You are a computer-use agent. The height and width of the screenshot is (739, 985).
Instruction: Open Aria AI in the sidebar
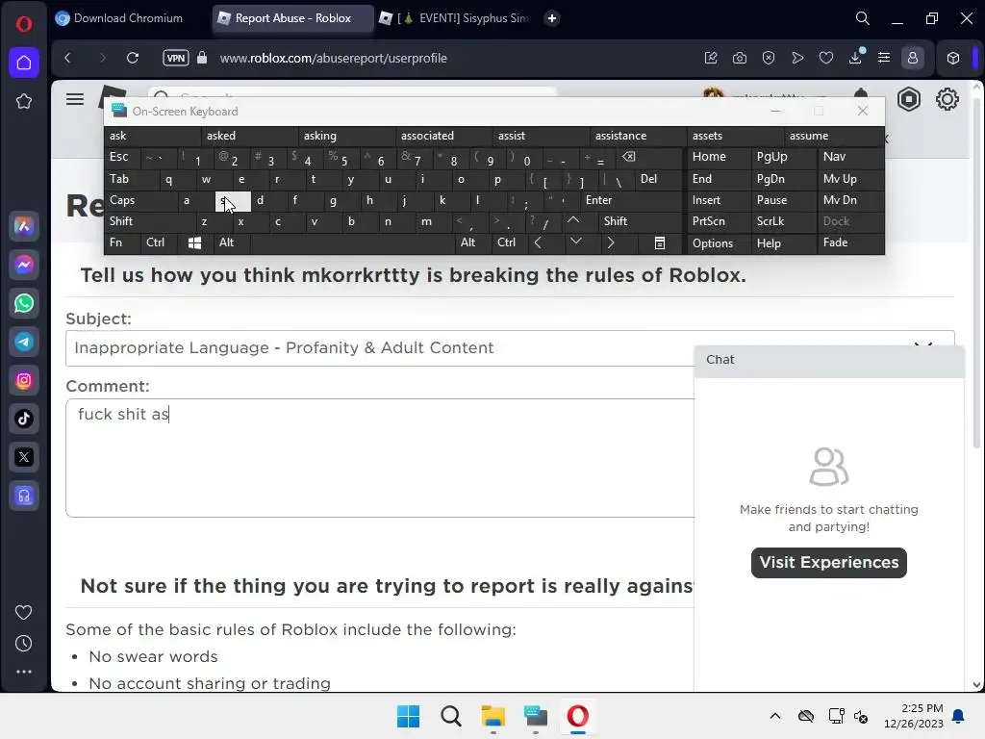[24, 226]
